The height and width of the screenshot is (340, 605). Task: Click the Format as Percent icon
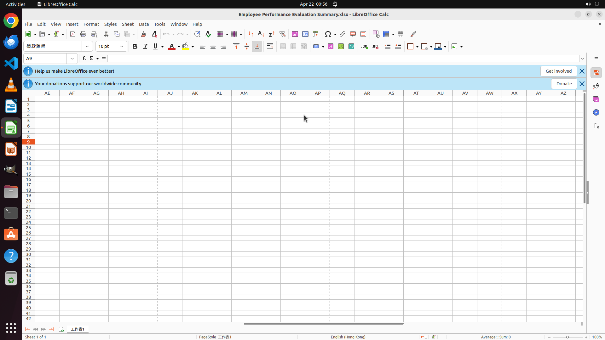pos(330,47)
